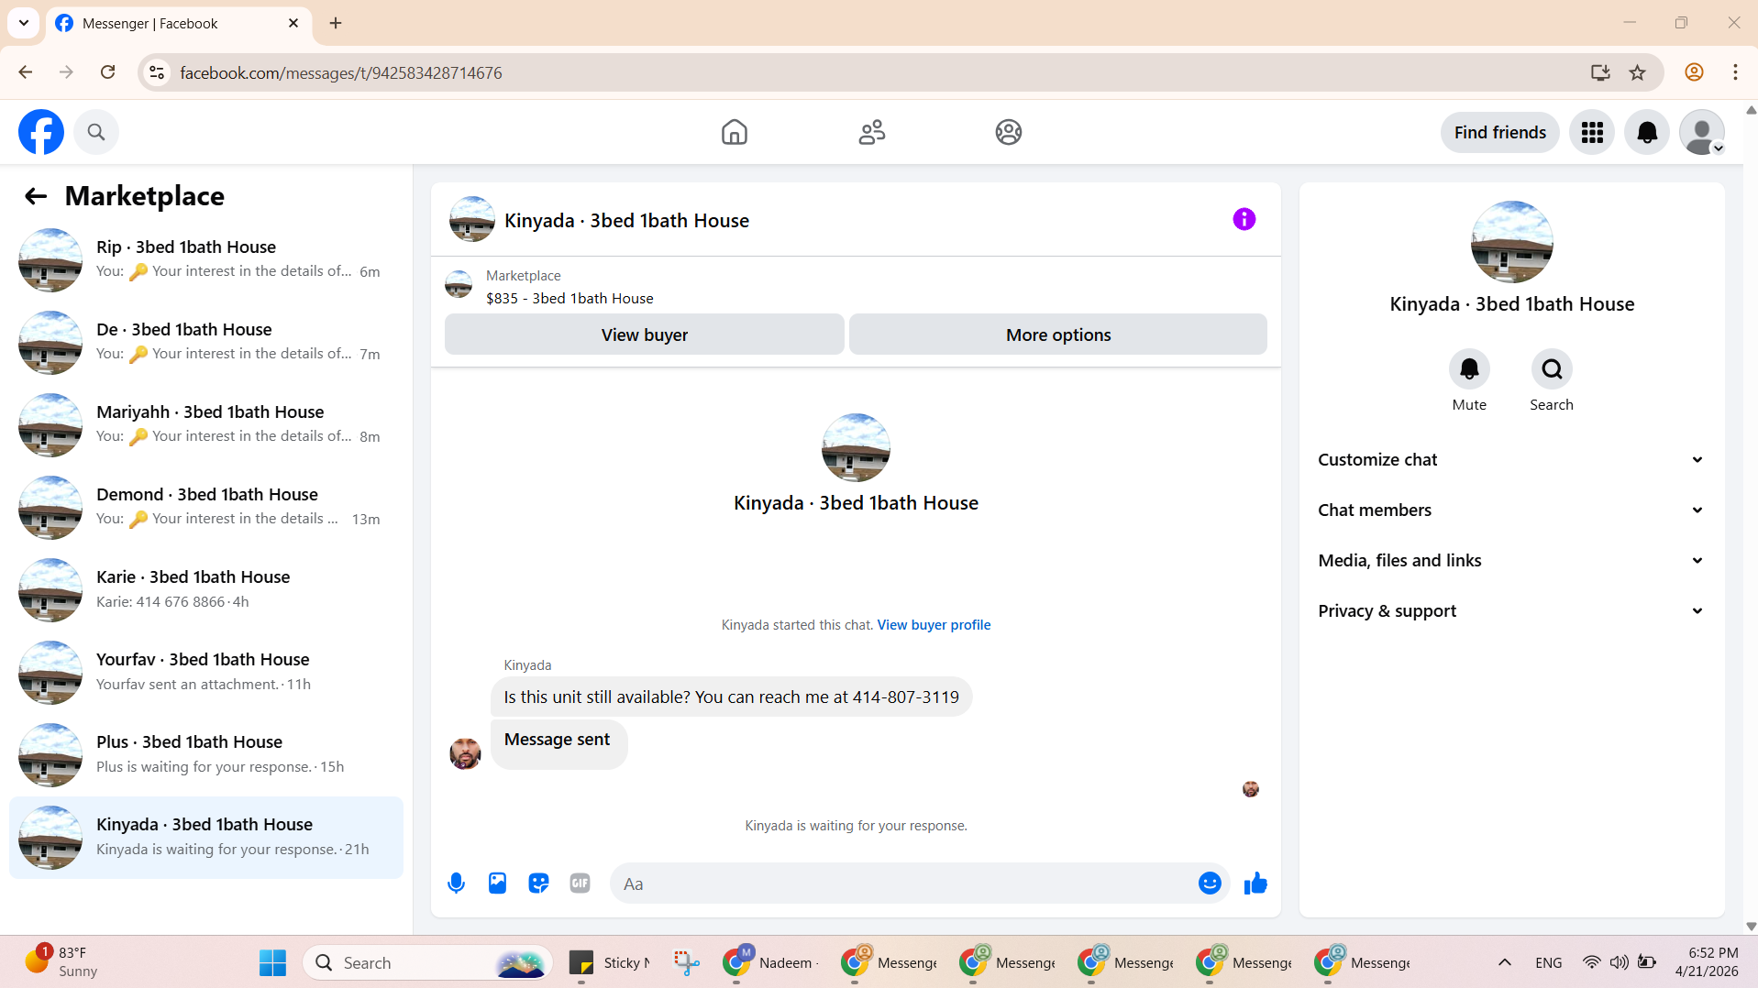Click the Kinyada chat header title
Screen dimensions: 1758x988
pos(627,221)
